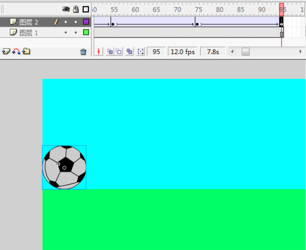Insert a new layer folder
306x250 pixels.
pyautogui.click(x=26, y=51)
